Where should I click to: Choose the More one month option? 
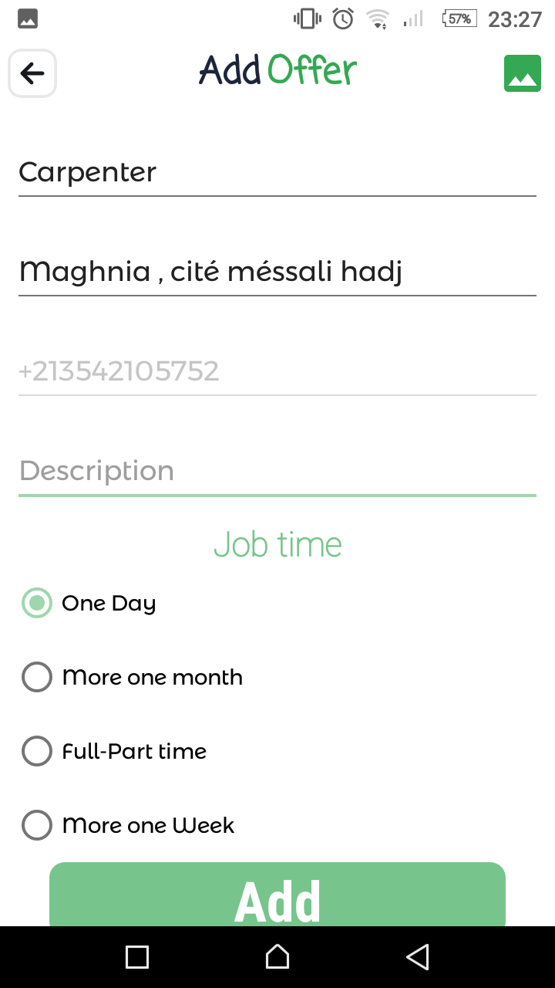coord(37,677)
